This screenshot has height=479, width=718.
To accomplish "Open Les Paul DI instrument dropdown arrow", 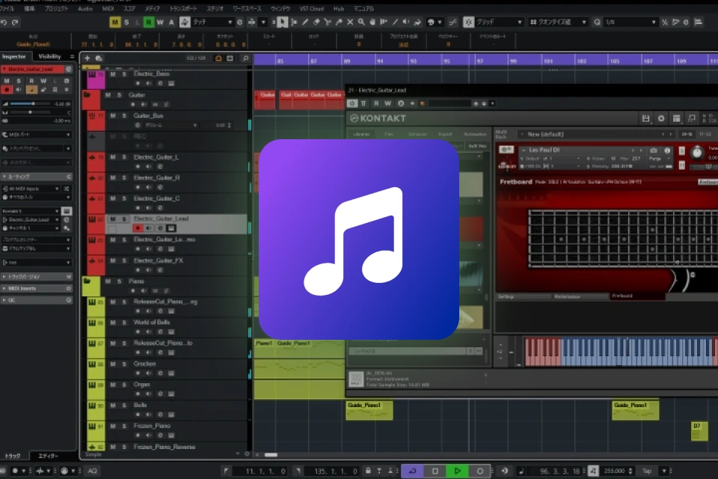I will [x=524, y=150].
